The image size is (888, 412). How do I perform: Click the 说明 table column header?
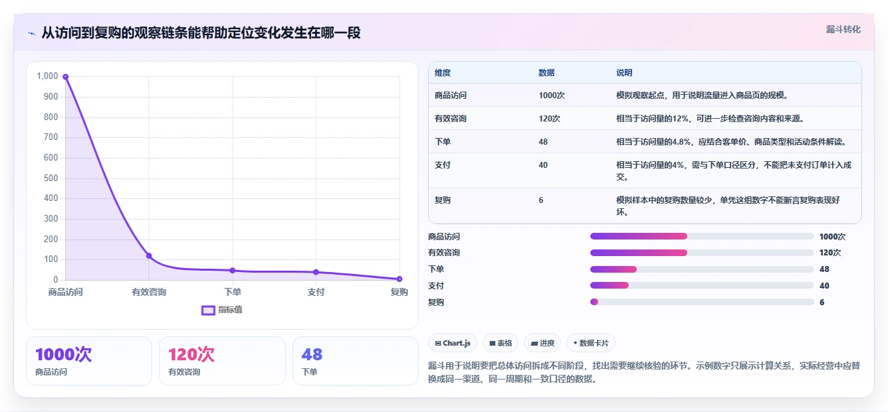624,73
